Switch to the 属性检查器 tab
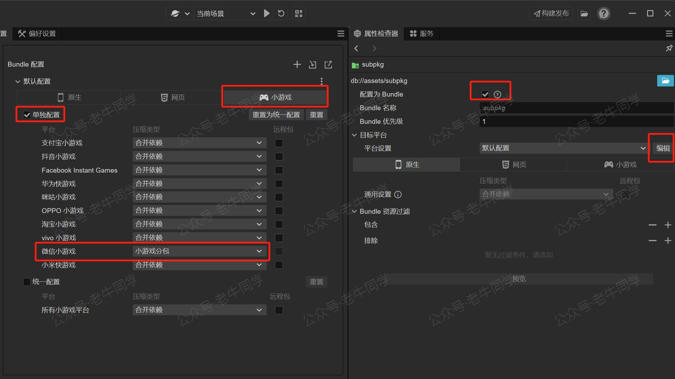The image size is (675, 379). (376, 33)
